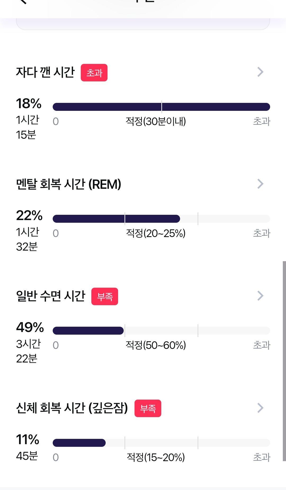The height and width of the screenshot is (490, 286).
Task: Select the 일반 수면 시간 heading
Action: tap(51, 296)
